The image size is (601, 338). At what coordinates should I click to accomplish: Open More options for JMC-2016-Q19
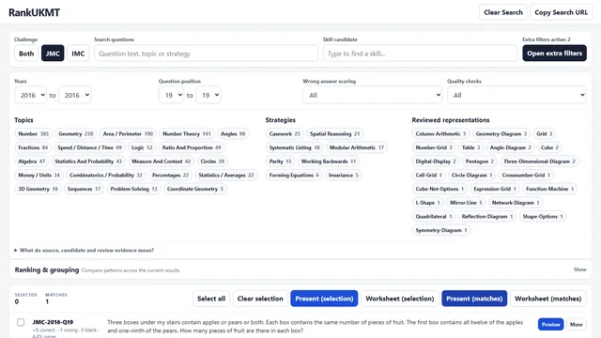click(x=576, y=325)
